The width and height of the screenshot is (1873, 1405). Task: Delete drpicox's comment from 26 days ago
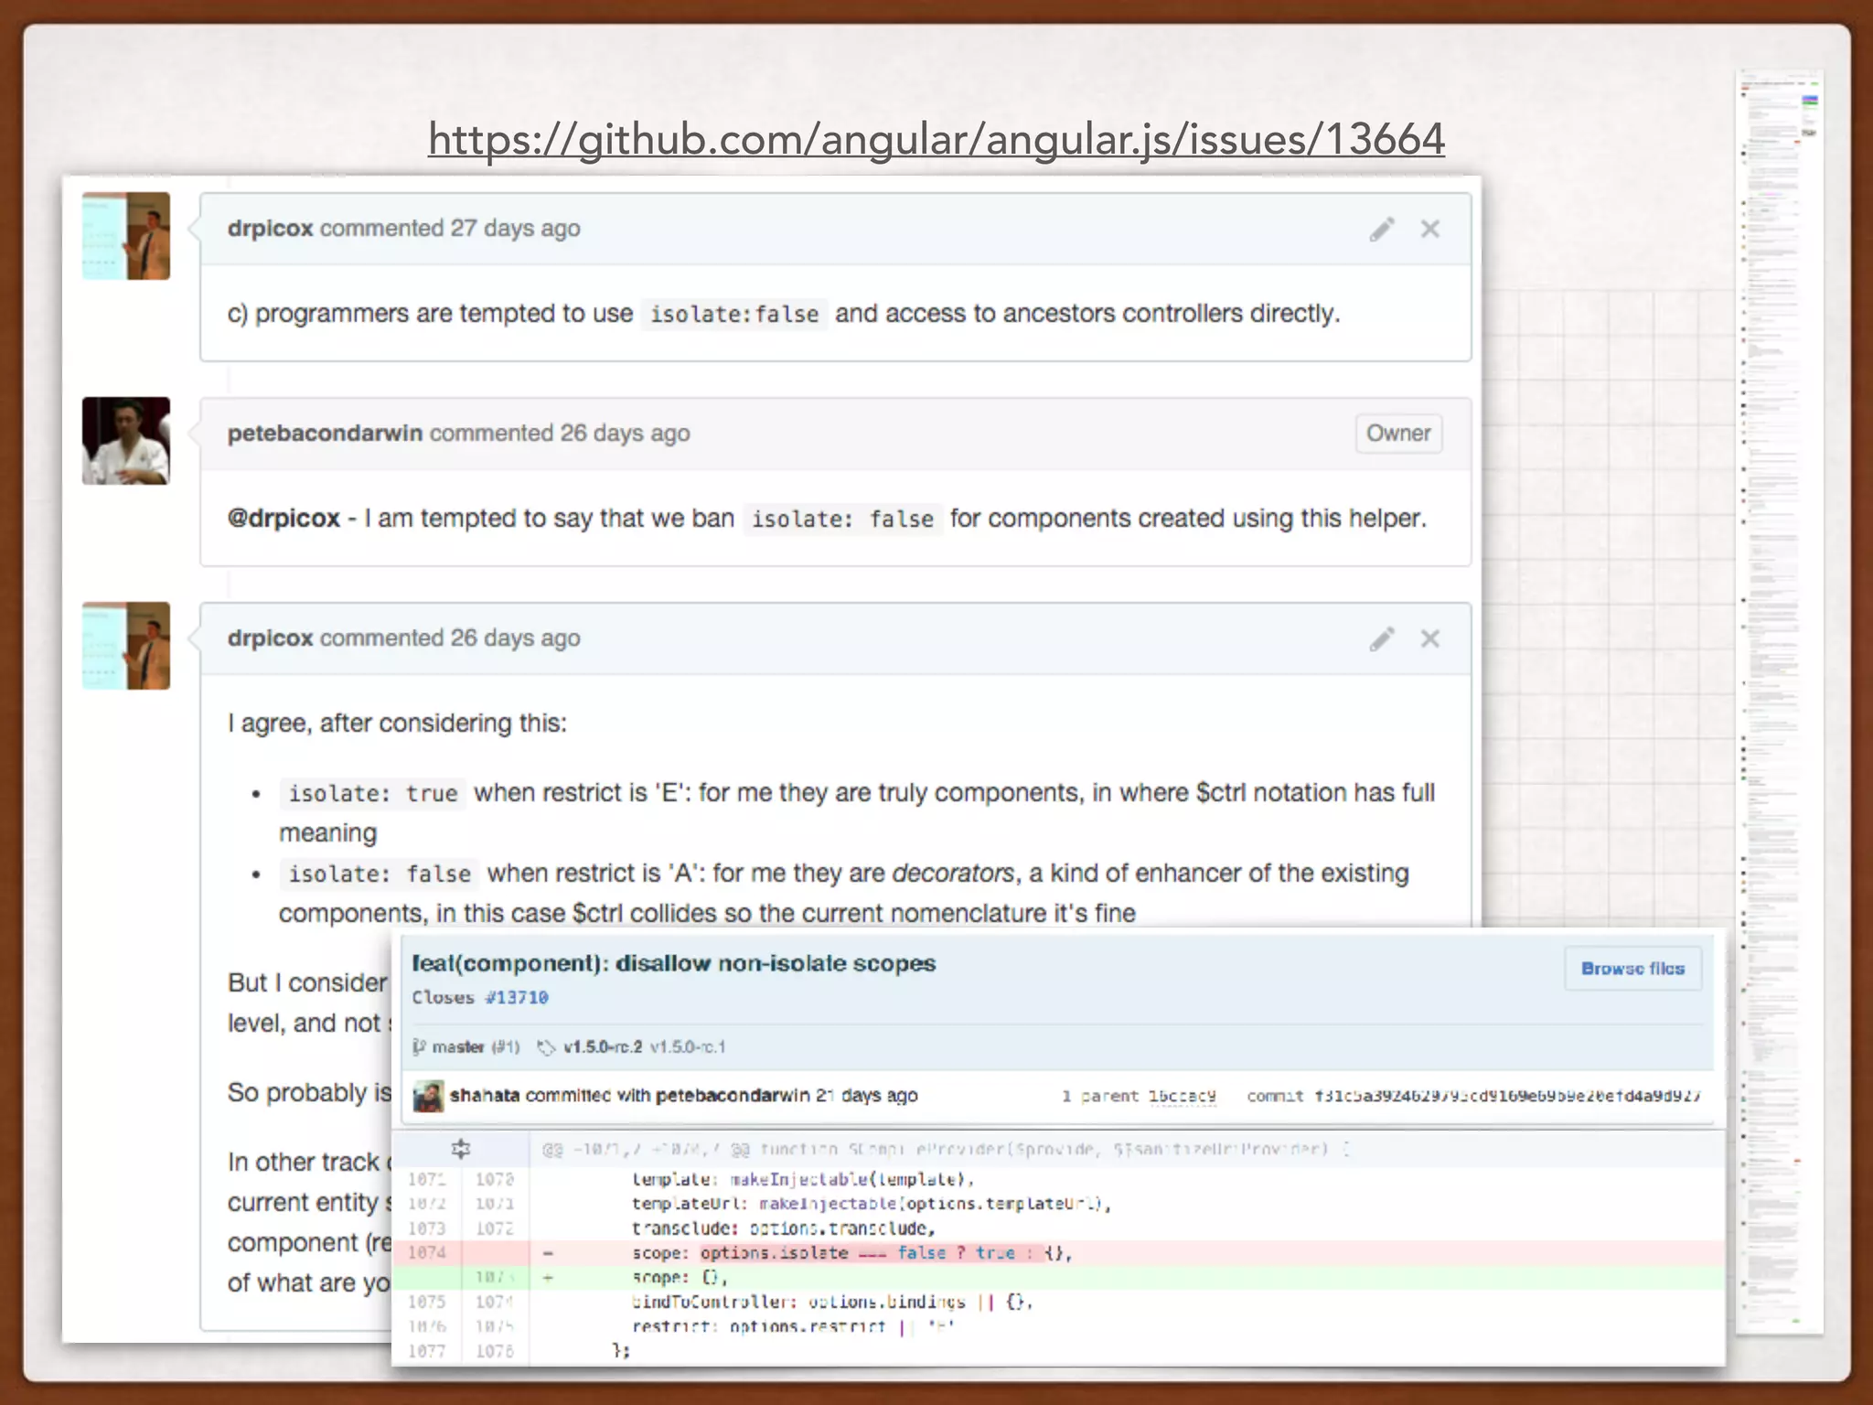(1430, 638)
